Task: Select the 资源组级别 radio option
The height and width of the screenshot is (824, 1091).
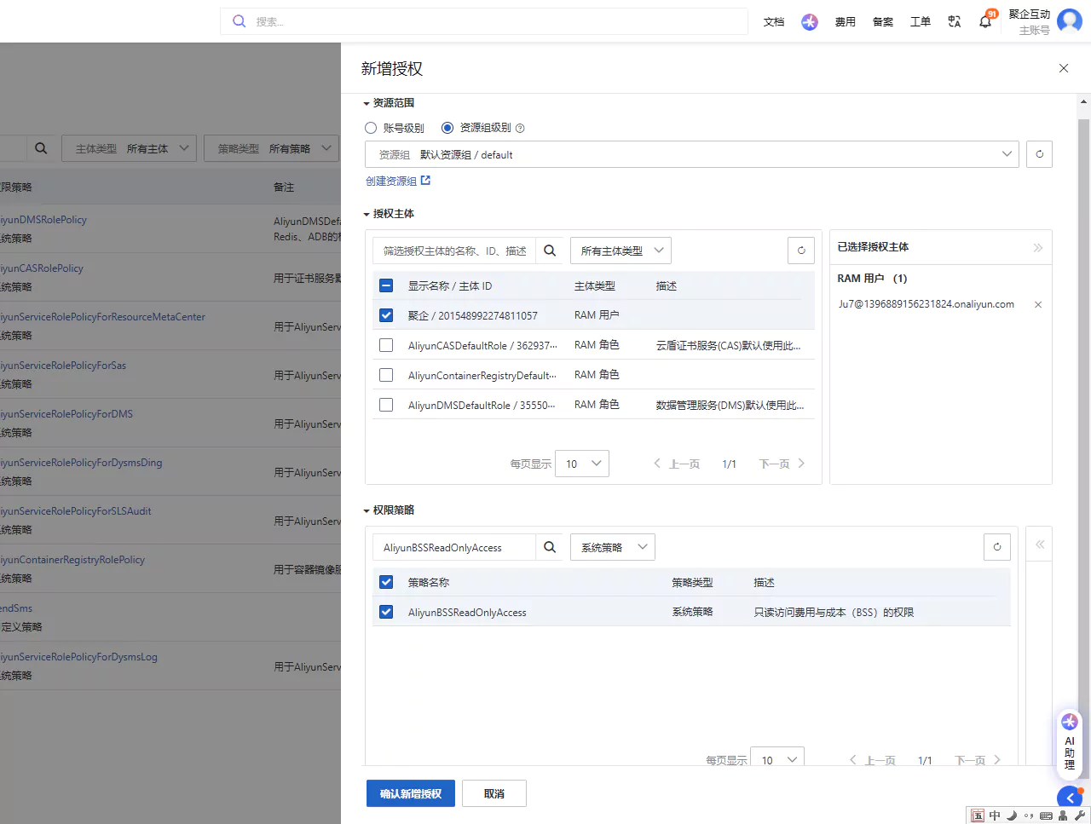Action: [447, 128]
